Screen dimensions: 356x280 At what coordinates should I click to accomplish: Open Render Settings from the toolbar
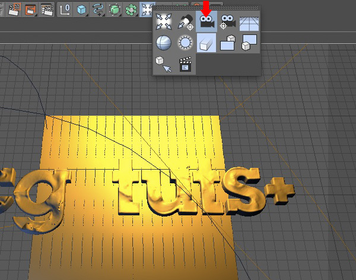(47, 9)
